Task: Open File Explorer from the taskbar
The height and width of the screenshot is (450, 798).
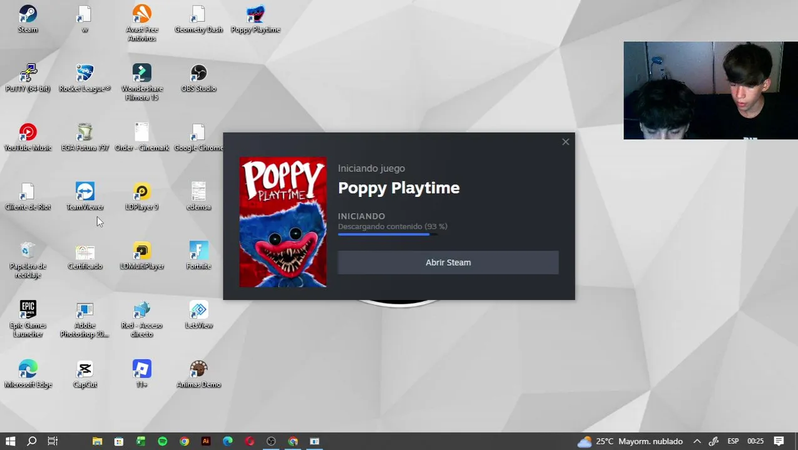Action: pyautogui.click(x=97, y=441)
